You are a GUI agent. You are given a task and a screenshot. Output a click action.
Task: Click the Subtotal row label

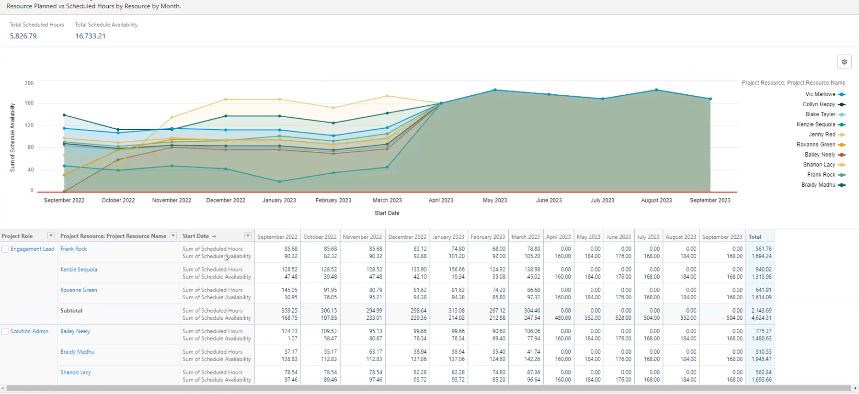pyautogui.click(x=71, y=311)
